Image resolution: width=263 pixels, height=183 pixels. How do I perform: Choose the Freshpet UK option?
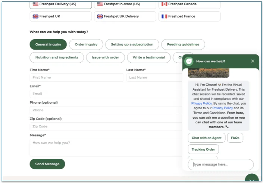tap(60, 16)
